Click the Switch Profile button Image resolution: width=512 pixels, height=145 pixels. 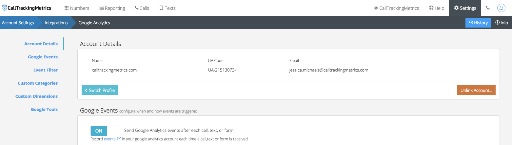coord(100,90)
